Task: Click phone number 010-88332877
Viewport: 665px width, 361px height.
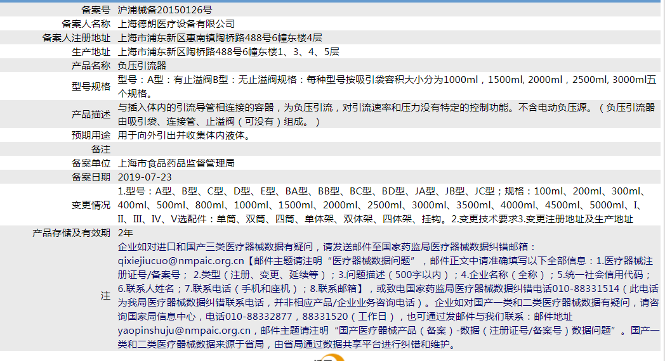Action: click(259, 317)
